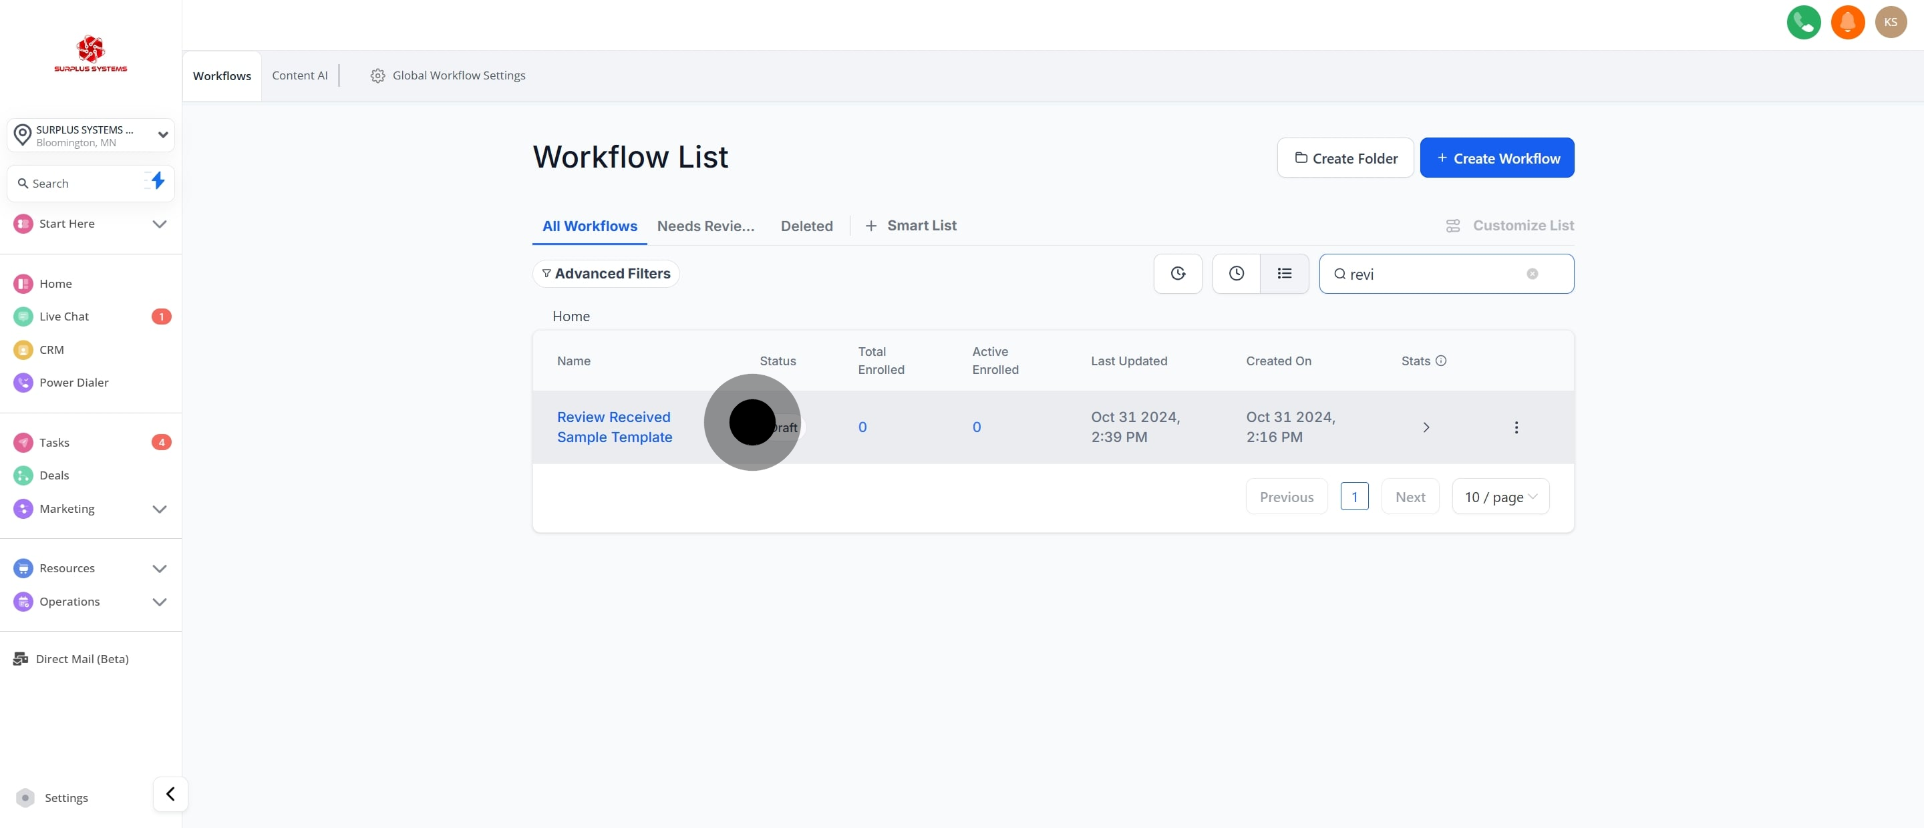The image size is (1924, 828).
Task: Click the Global Workflow Settings gear icon
Action: coord(377,75)
